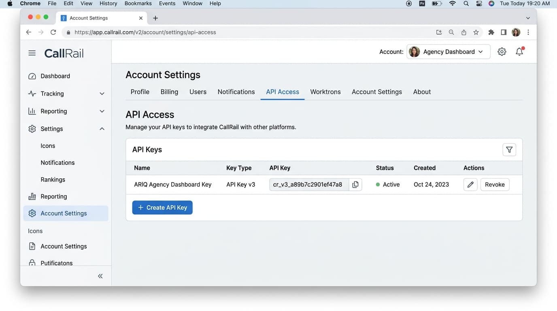This screenshot has width=557, height=311.
Task: Close the Account Settings browser tab
Action: click(141, 18)
